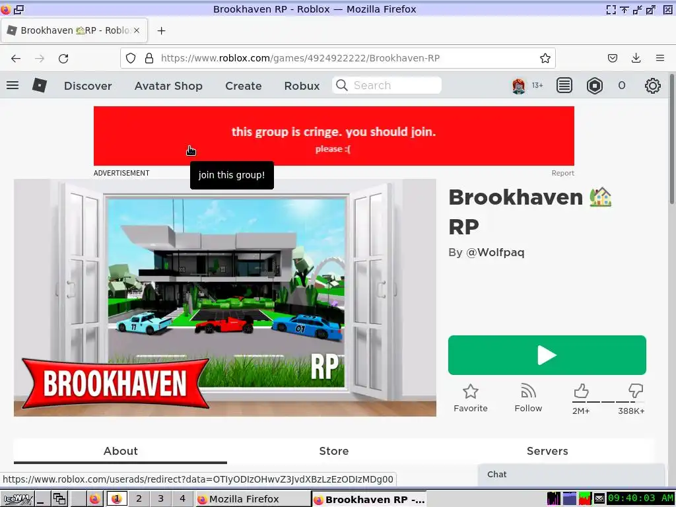Open the Firefox application menu
Viewport: 676px width, 507px height.
click(659, 58)
